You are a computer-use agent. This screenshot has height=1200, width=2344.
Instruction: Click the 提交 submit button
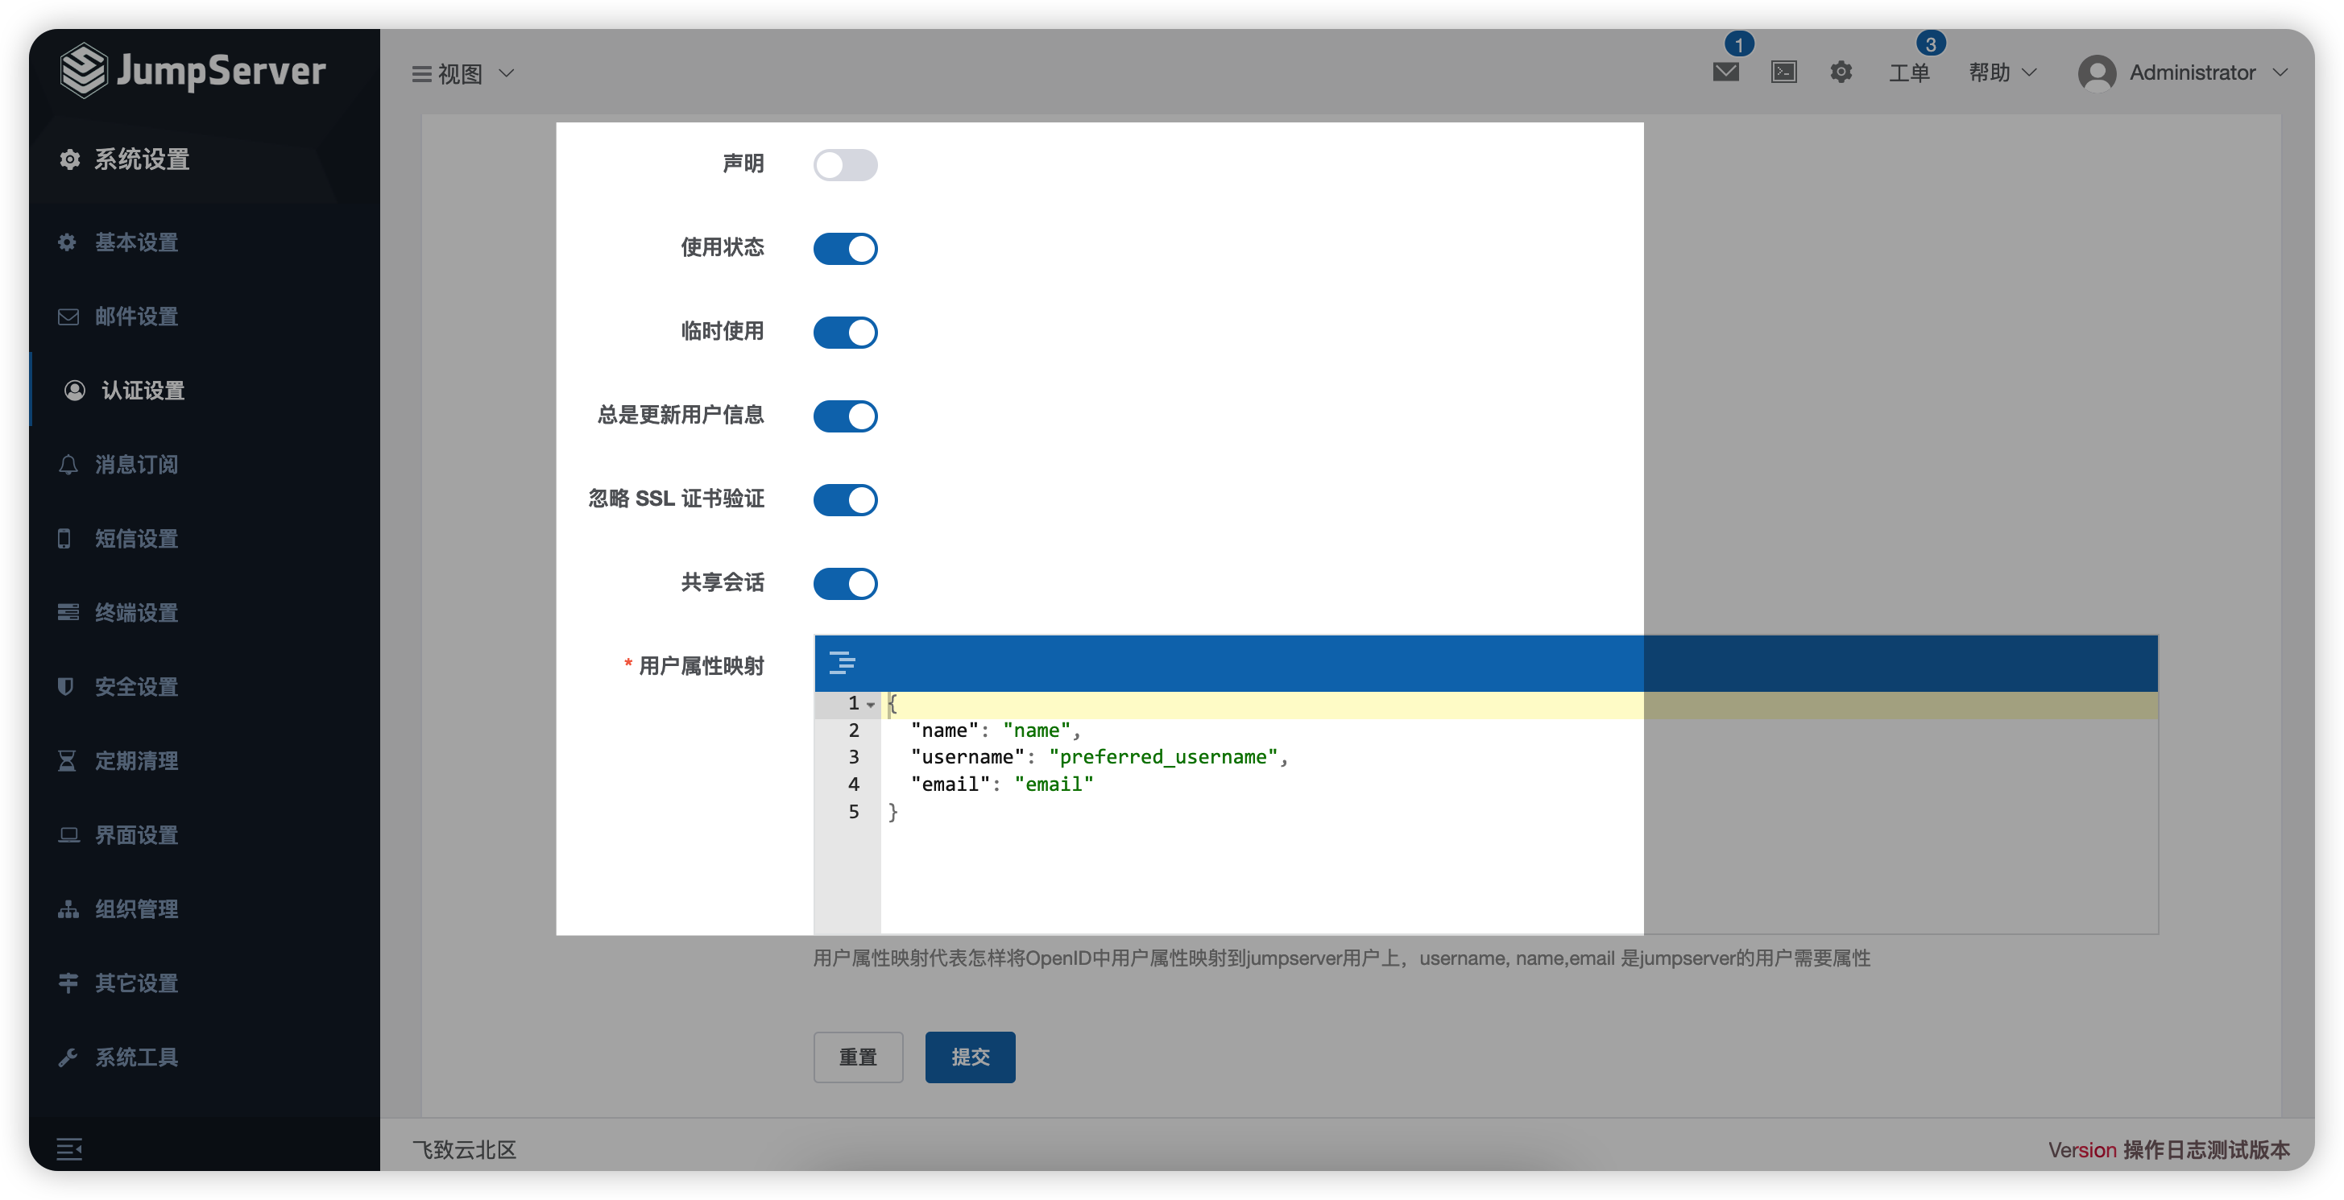coord(969,1057)
